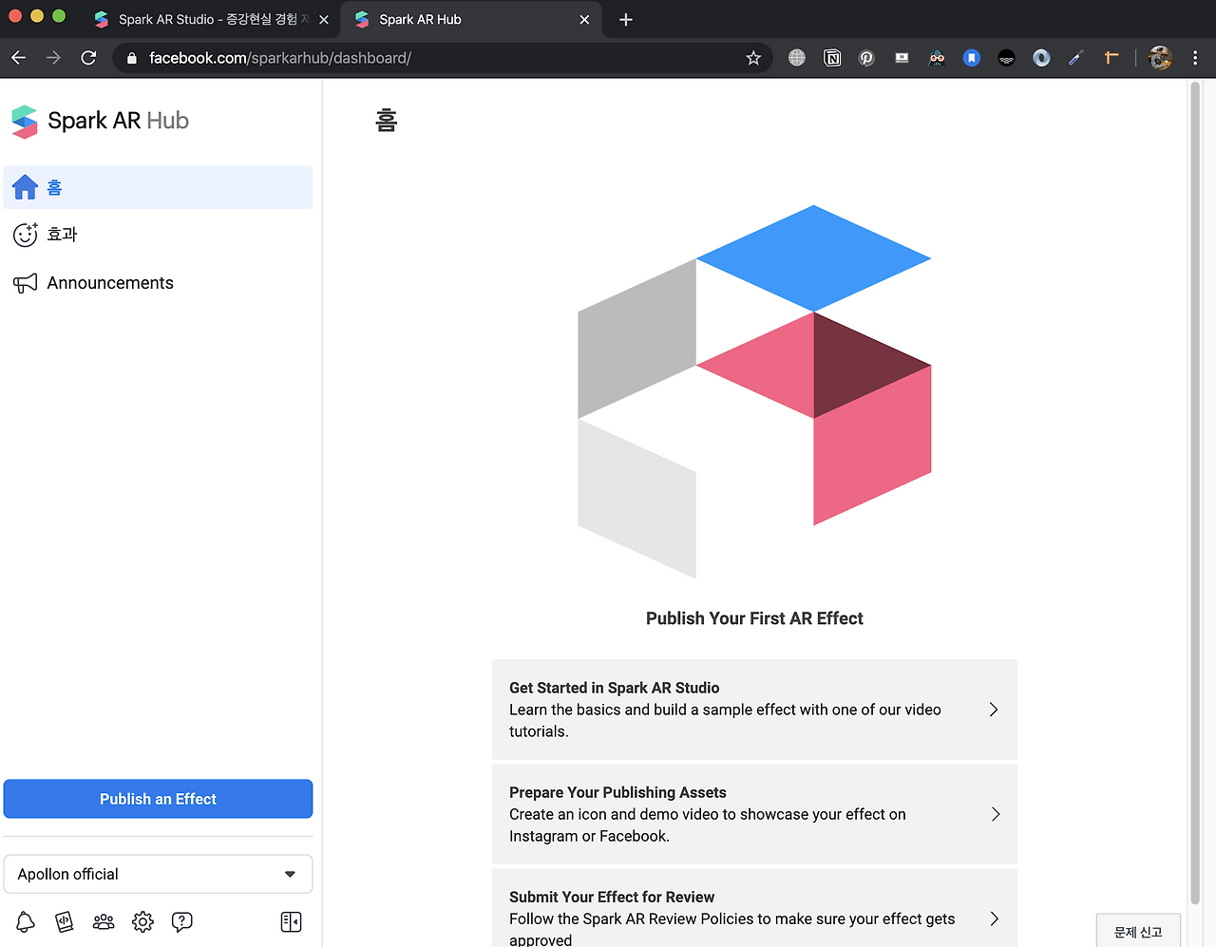Click the white laptop extension icon
The image size is (1216, 947).
[x=902, y=58]
